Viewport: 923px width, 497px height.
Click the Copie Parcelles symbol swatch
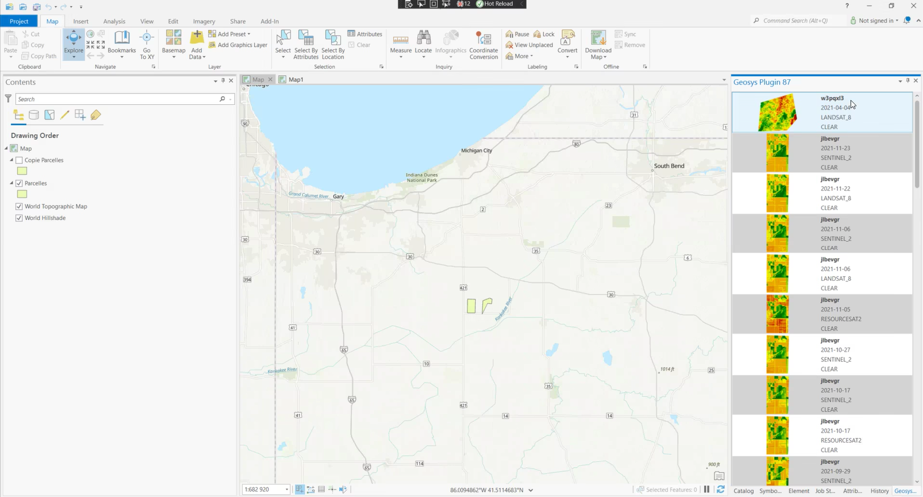point(22,171)
